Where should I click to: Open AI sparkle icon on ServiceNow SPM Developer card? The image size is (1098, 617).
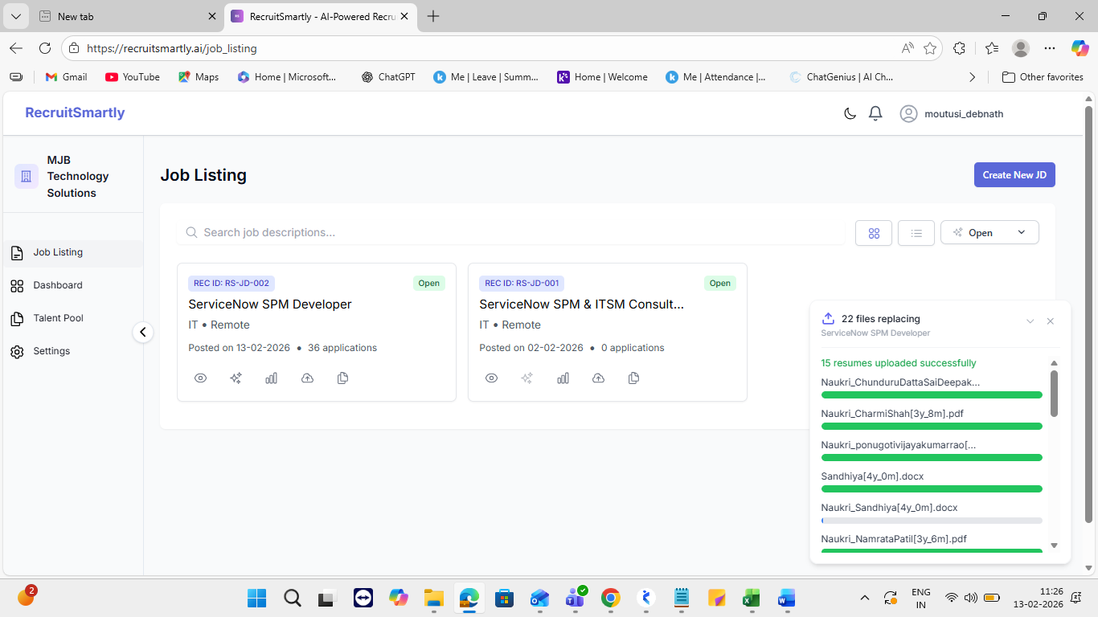[236, 378]
